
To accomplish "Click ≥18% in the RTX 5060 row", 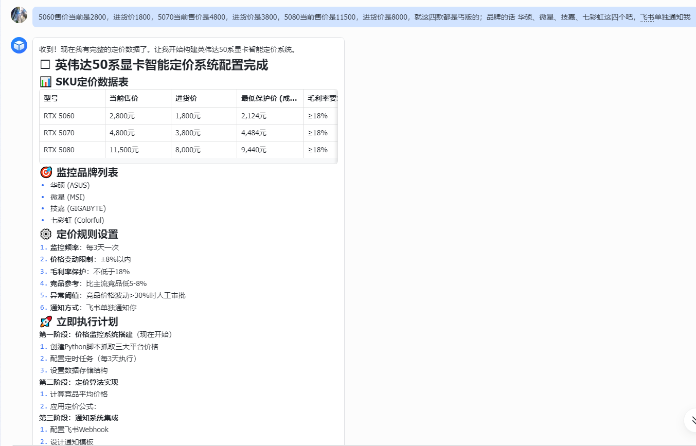I will point(318,116).
